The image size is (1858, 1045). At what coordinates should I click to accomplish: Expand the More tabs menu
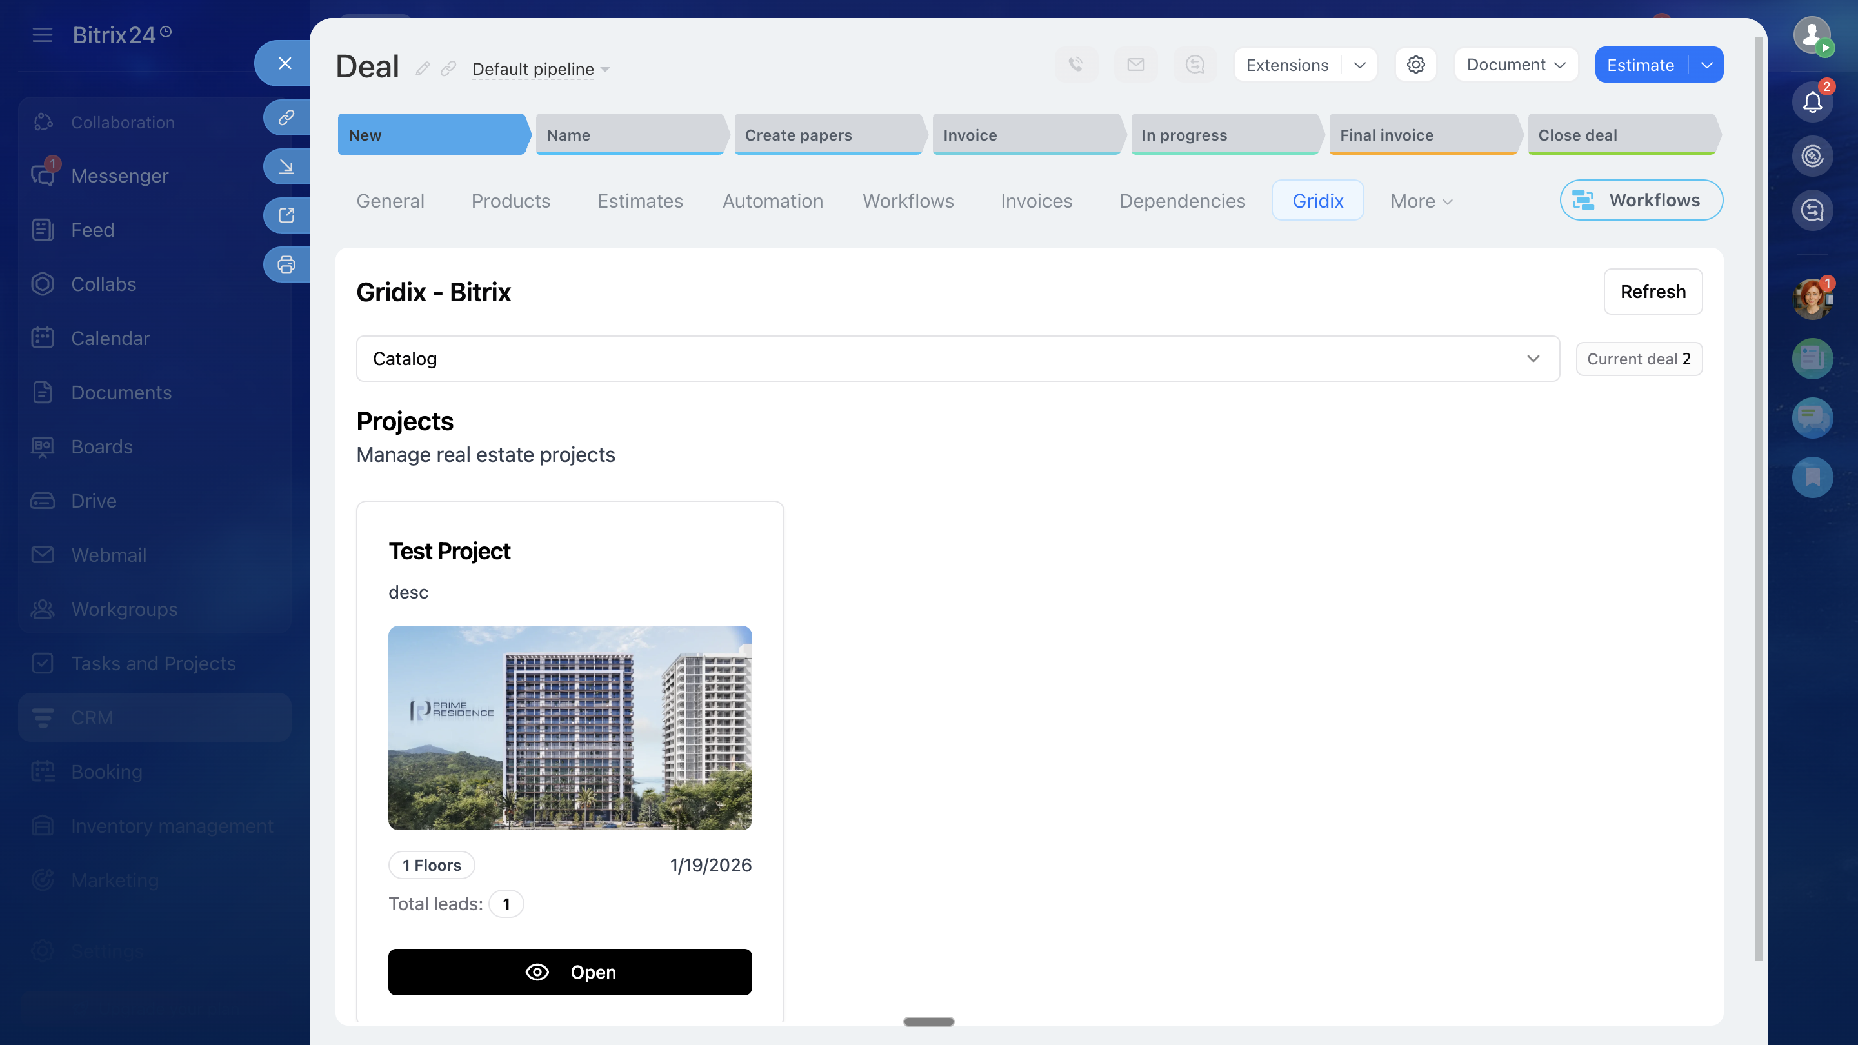(1420, 201)
